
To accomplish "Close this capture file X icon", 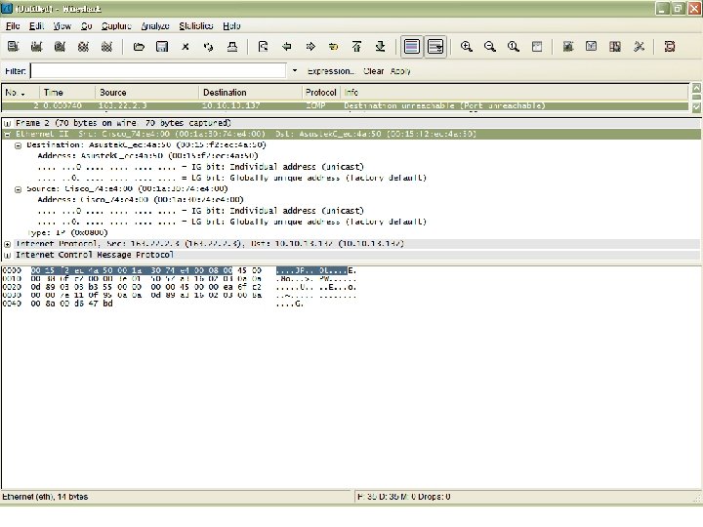I will 186,47.
